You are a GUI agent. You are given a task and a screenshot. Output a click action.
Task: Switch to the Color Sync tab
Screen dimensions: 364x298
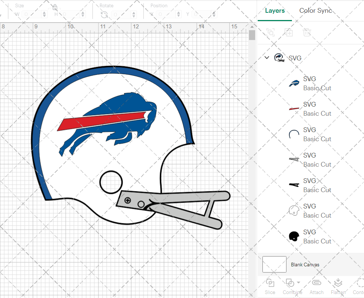316,11
